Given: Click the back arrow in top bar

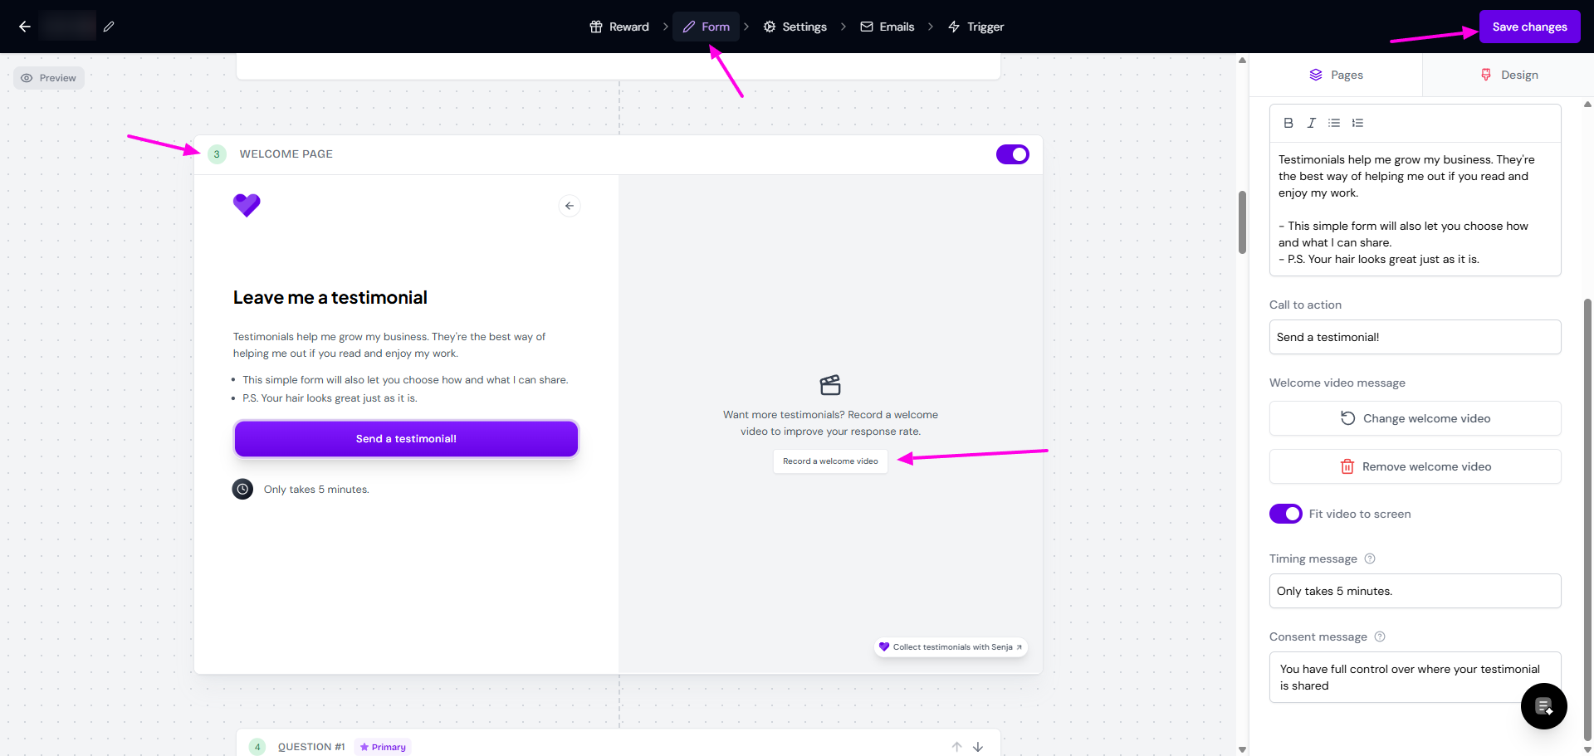Looking at the screenshot, I should 25,27.
